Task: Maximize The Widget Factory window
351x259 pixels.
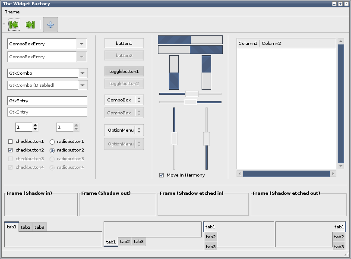Action: 340,3
